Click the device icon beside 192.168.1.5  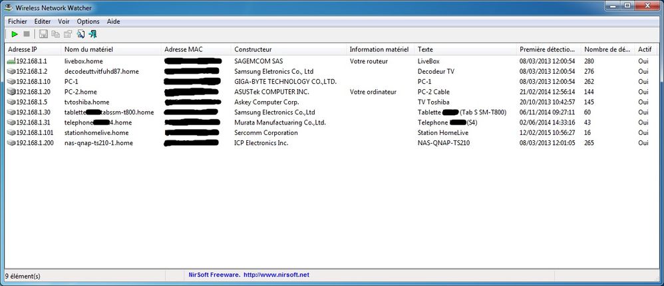[x=11, y=102]
